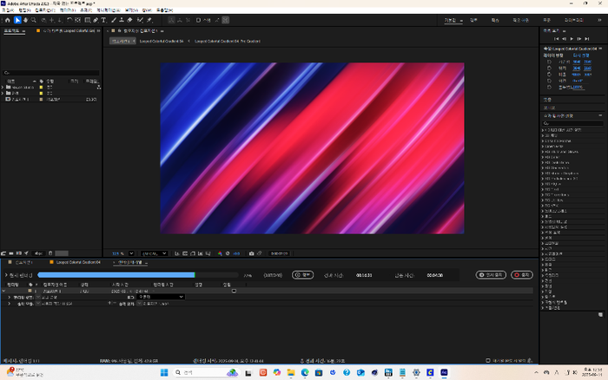The width and height of the screenshot is (608, 380).
Task: Toggle the opacity stopwatch in Properties panel
Action: coord(549,87)
